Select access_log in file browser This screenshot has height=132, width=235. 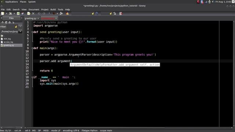[x=8, y=42]
